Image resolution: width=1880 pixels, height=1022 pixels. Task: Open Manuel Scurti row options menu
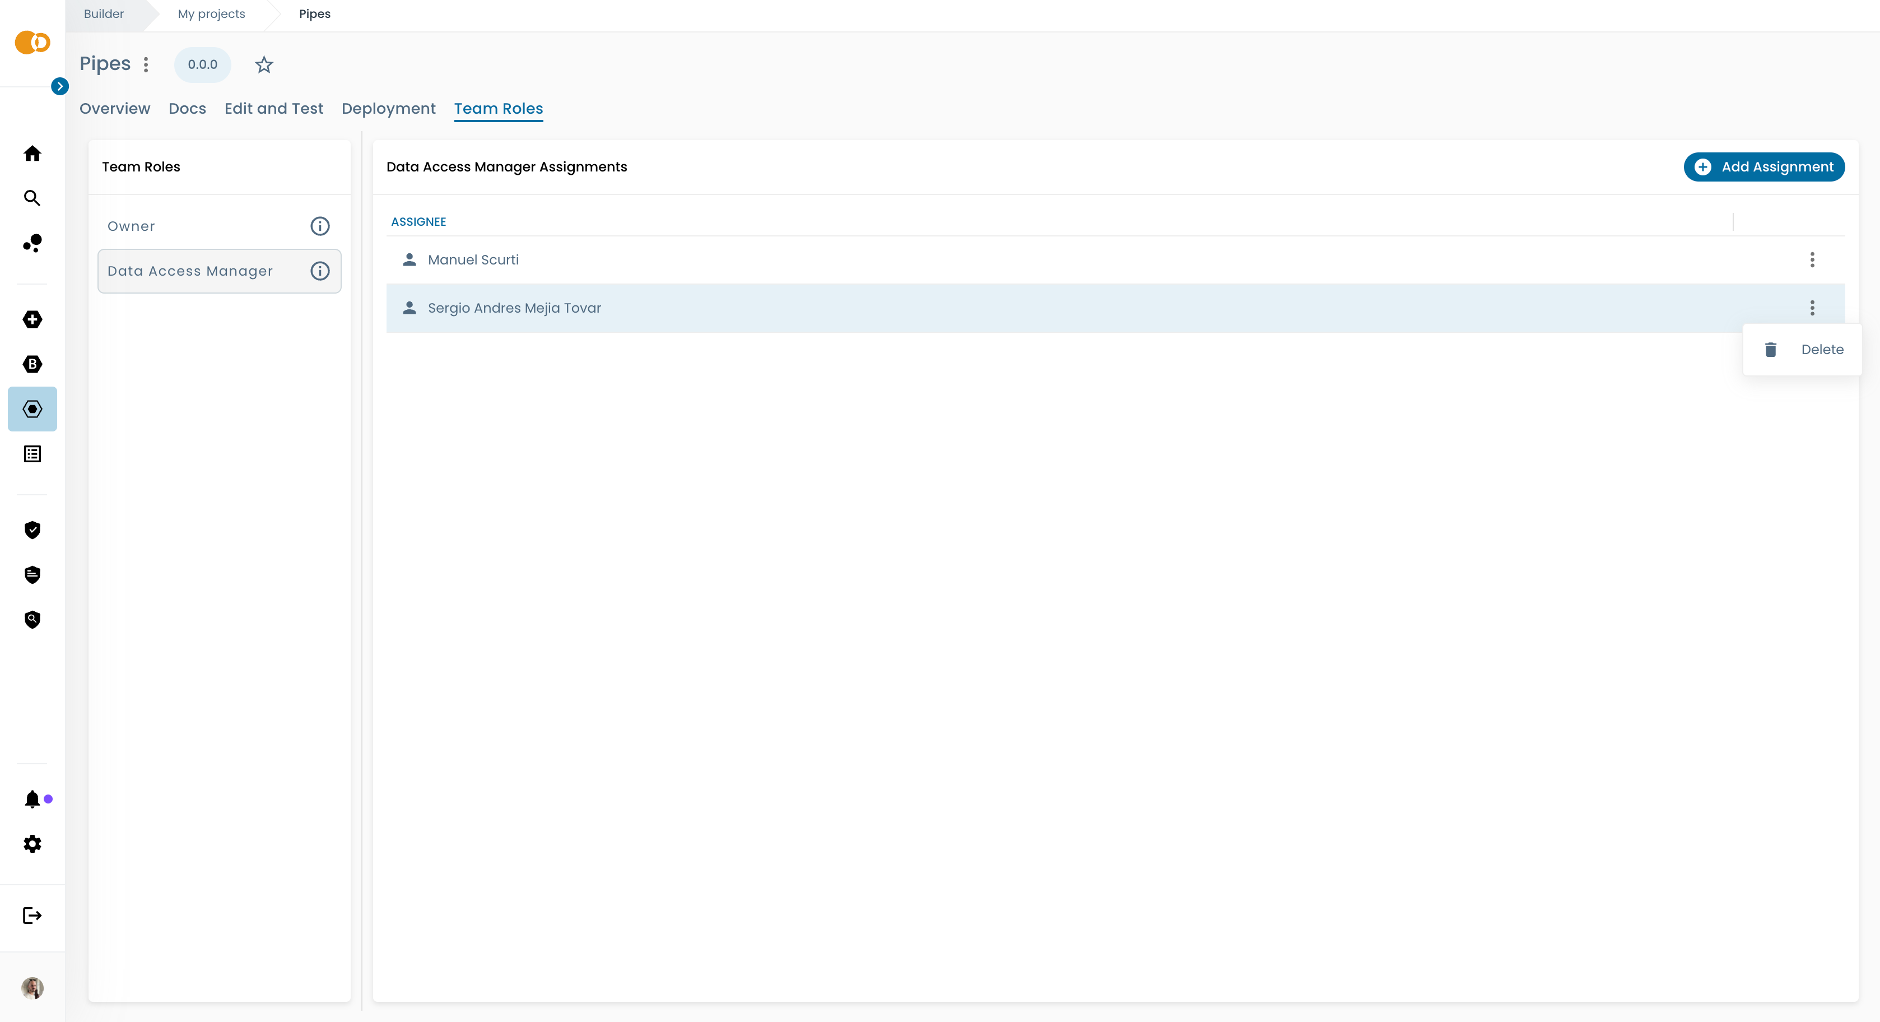point(1812,260)
